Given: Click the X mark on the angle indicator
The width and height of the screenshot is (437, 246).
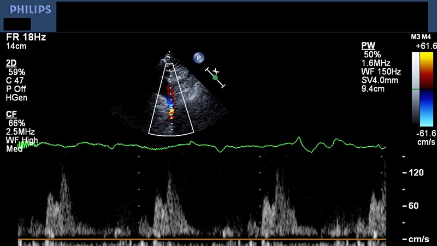Looking at the screenshot, I should 215,71.
